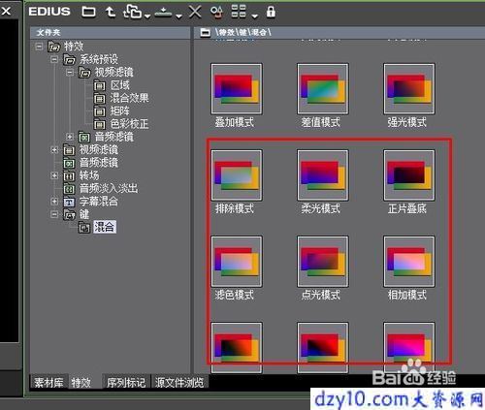Image resolution: width=485 pixels, height=410 pixels.
Task: Select the highlighted 混合 tree item
Action: (x=105, y=227)
